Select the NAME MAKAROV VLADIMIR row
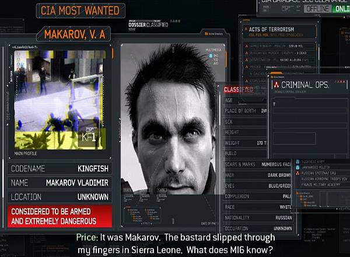This screenshot has height=257, width=350. [60, 183]
